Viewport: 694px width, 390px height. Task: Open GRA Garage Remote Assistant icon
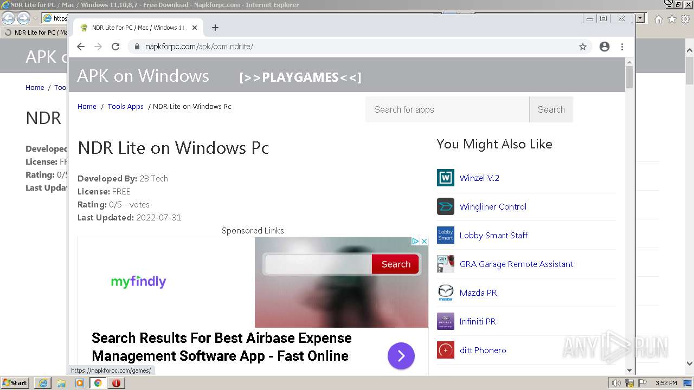point(446,264)
